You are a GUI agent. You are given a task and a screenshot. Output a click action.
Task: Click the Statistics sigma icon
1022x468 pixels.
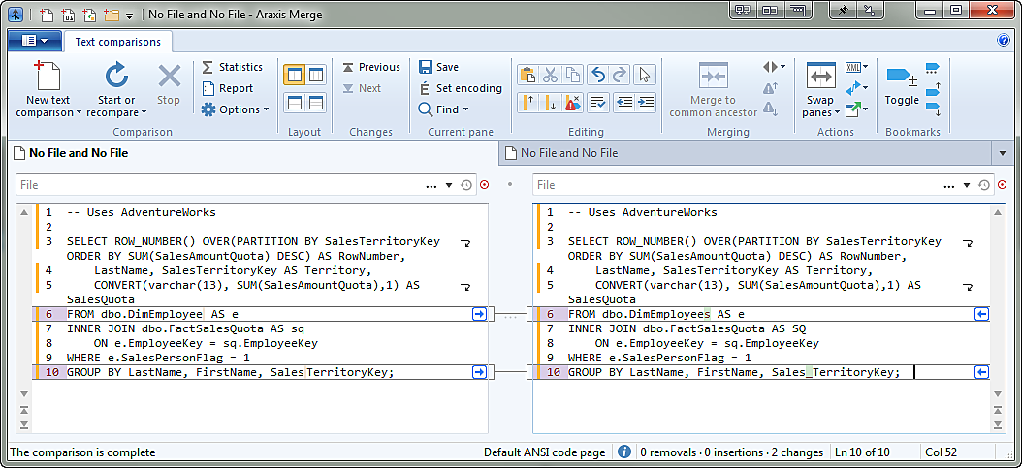pyautogui.click(x=208, y=67)
